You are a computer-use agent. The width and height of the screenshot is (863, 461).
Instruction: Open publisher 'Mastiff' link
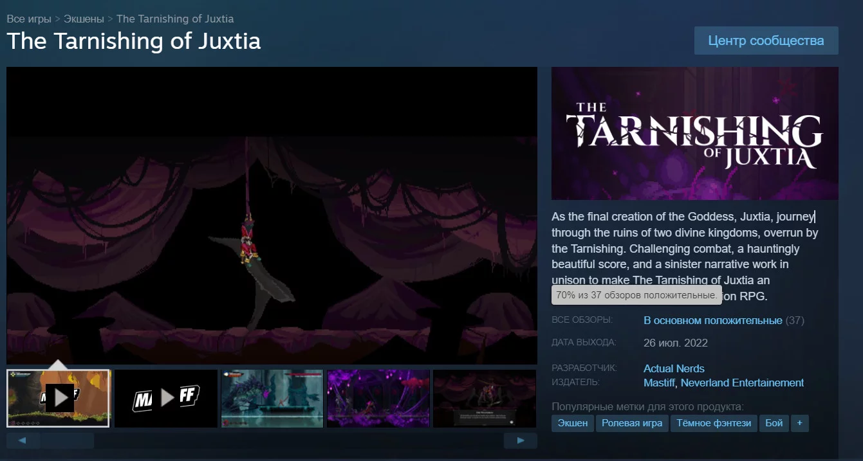[659, 383]
